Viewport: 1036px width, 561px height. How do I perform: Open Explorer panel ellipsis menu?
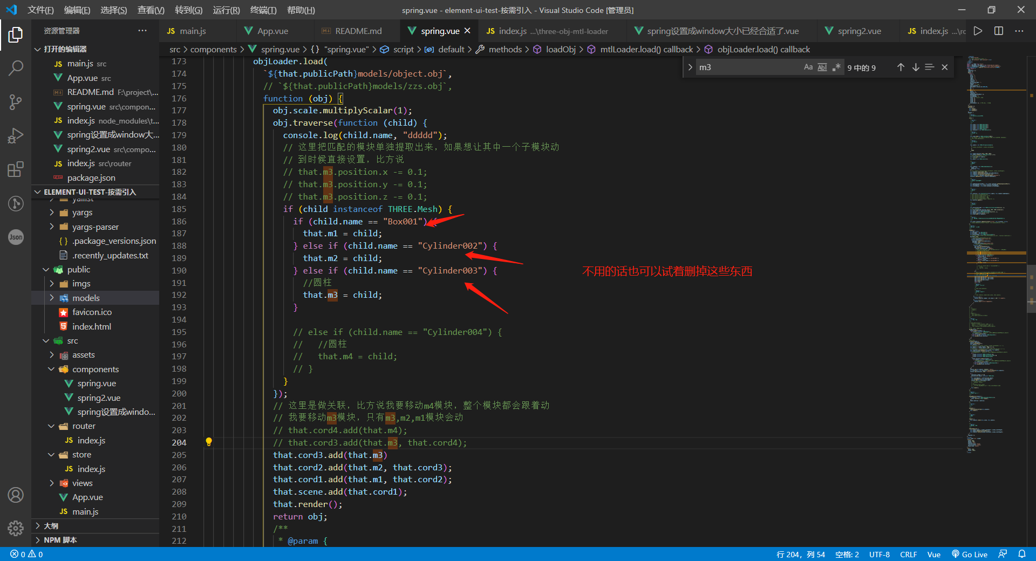(x=142, y=31)
